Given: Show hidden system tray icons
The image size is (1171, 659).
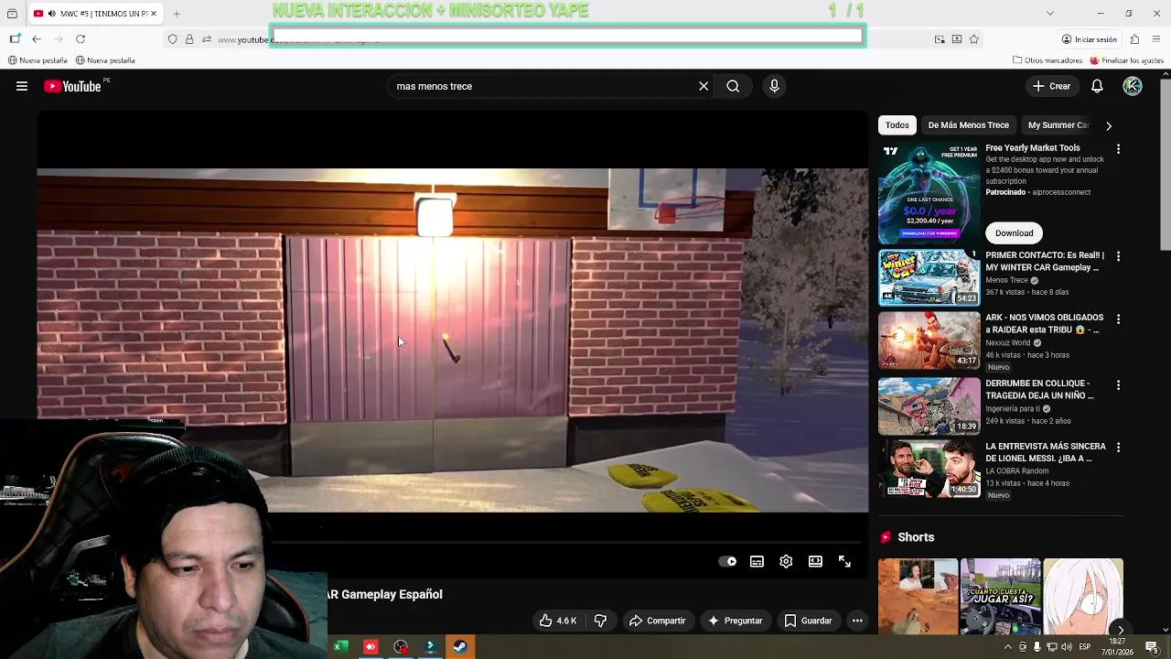Looking at the screenshot, I should (x=1007, y=647).
